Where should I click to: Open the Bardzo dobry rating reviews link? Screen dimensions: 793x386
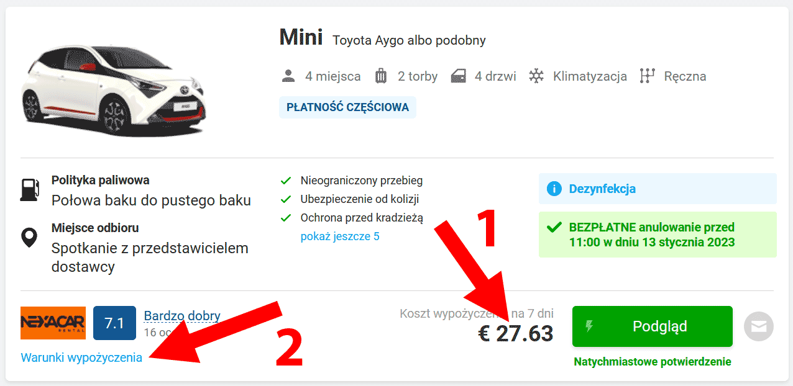[x=182, y=316]
